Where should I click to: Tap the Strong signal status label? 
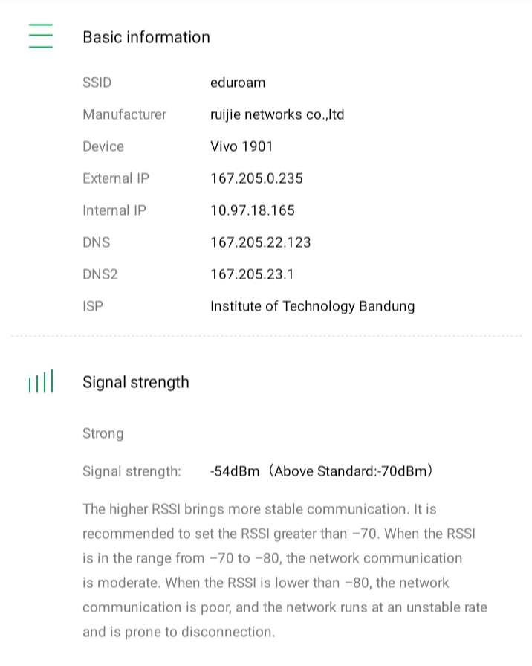[103, 433]
